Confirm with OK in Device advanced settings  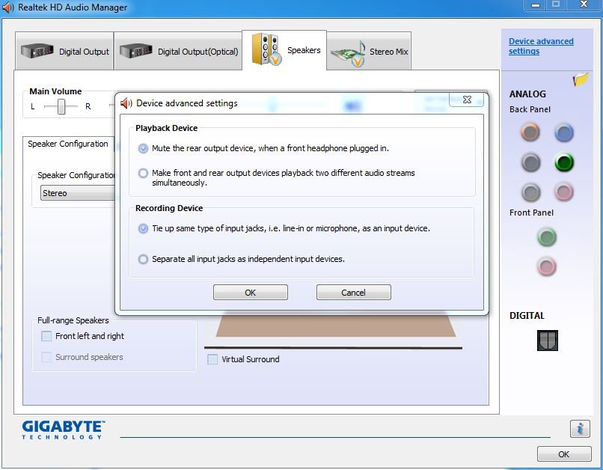click(x=251, y=293)
